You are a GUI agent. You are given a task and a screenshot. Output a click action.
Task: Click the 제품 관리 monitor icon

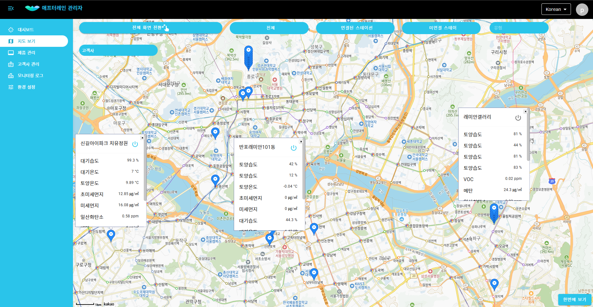11,53
